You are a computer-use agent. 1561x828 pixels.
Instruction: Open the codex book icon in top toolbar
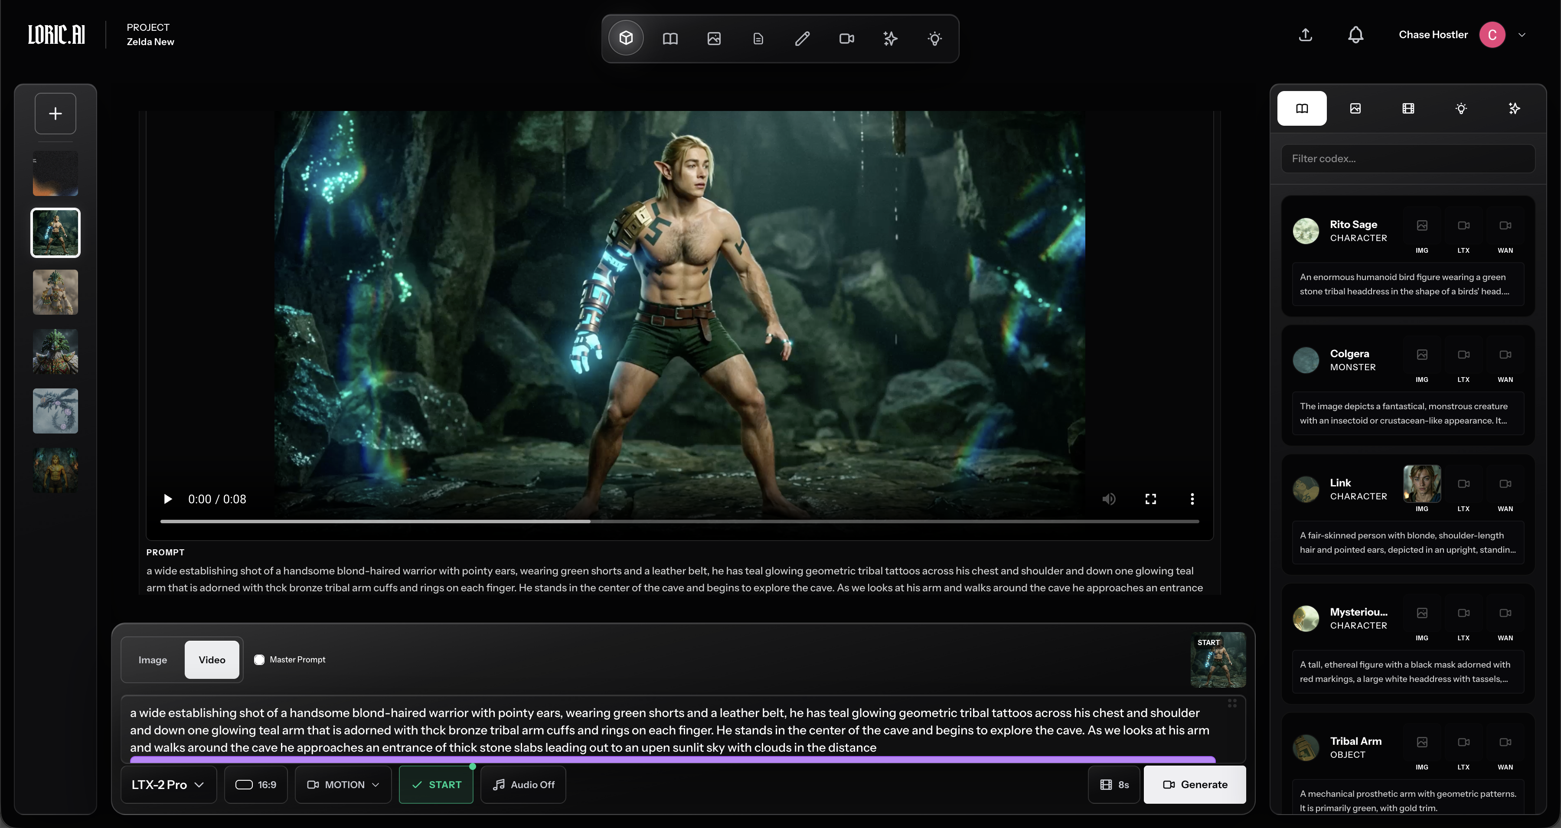[670, 39]
